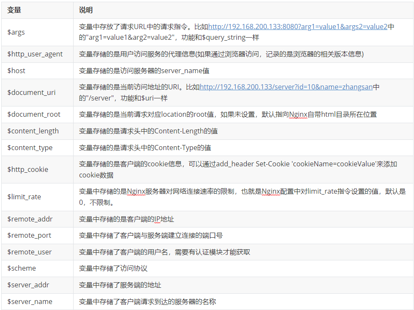Click the $remote_port variable cell
The image size is (414, 310).
(29, 235)
